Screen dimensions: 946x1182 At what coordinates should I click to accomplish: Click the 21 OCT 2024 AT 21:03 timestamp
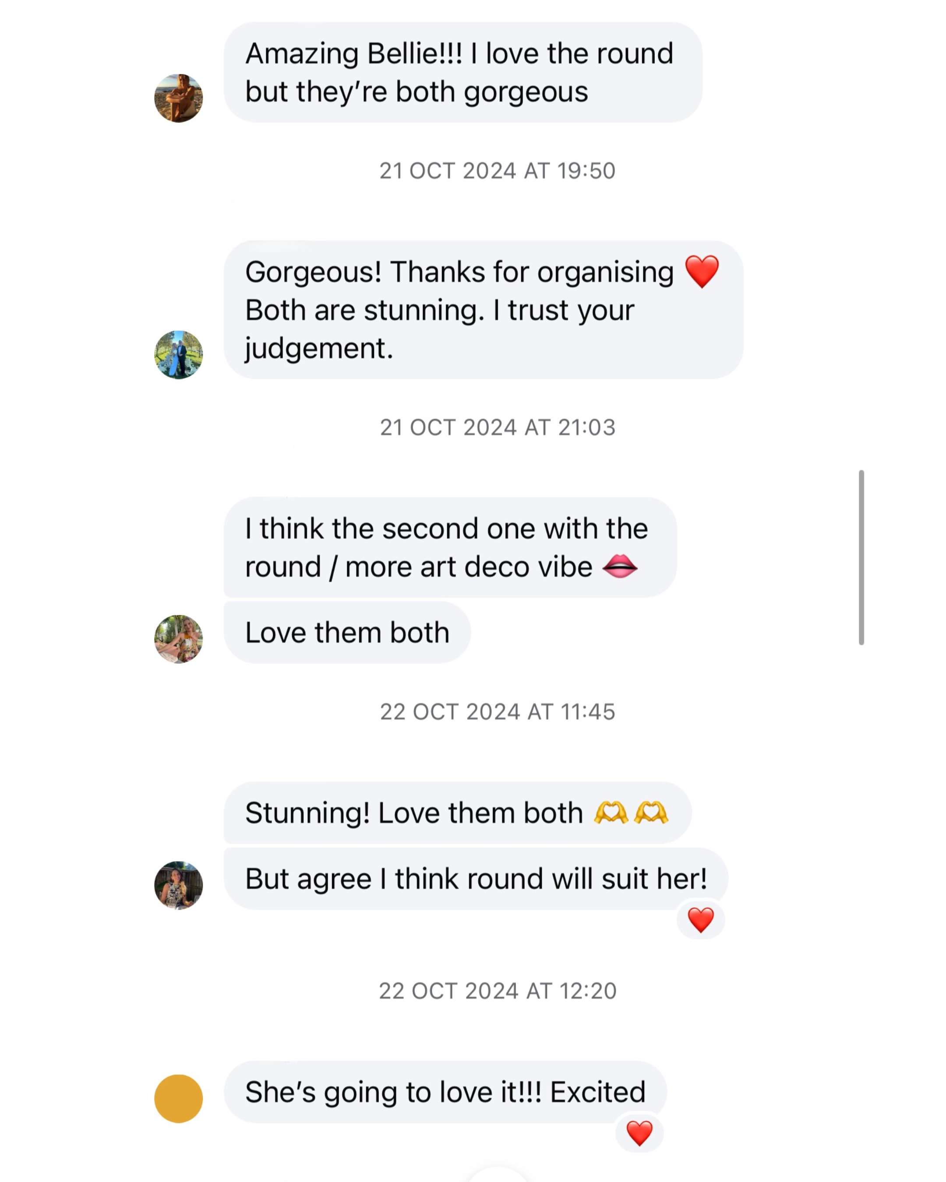tap(498, 428)
